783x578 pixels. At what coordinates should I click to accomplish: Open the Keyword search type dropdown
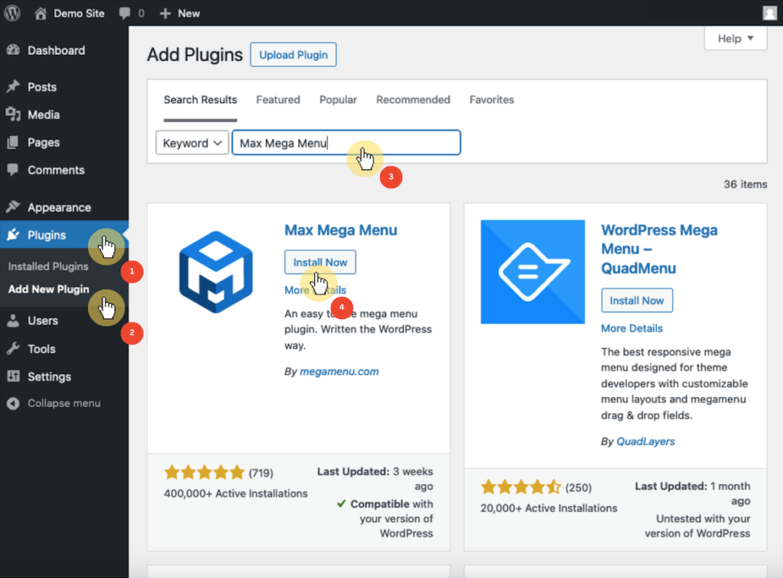pos(192,143)
